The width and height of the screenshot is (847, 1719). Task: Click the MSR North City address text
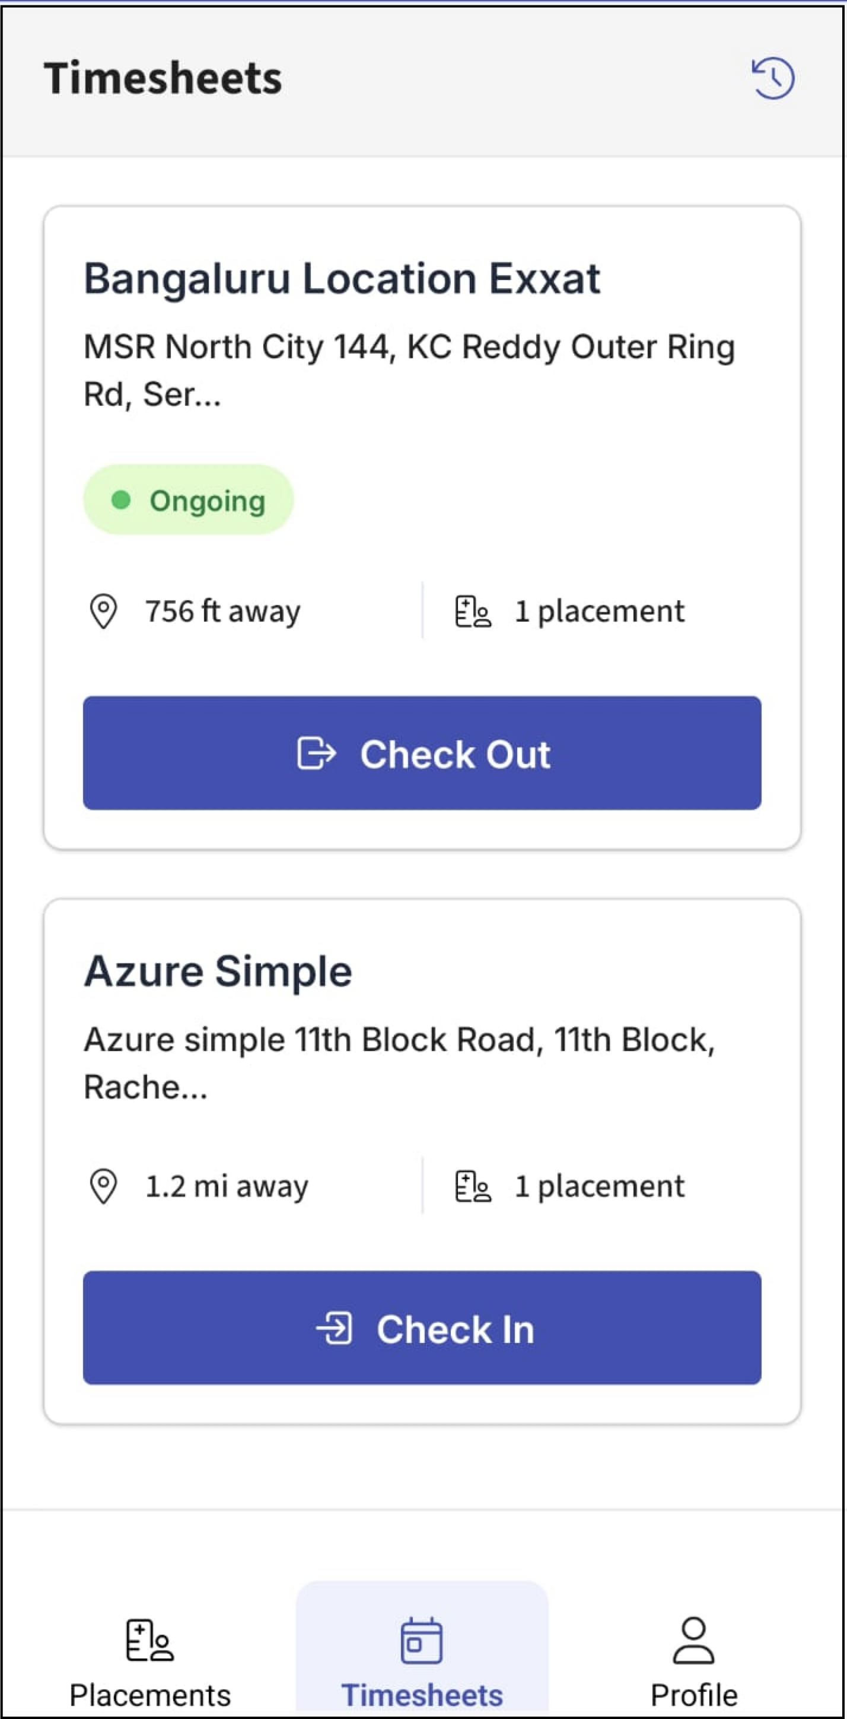[x=409, y=370]
